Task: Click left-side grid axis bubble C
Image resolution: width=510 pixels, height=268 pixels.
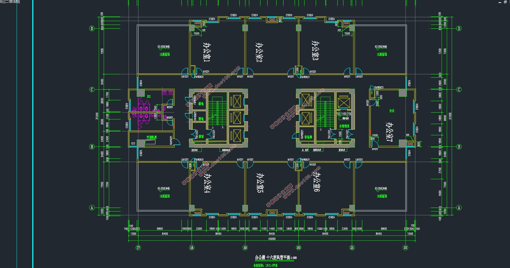Action: click(92, 89)
